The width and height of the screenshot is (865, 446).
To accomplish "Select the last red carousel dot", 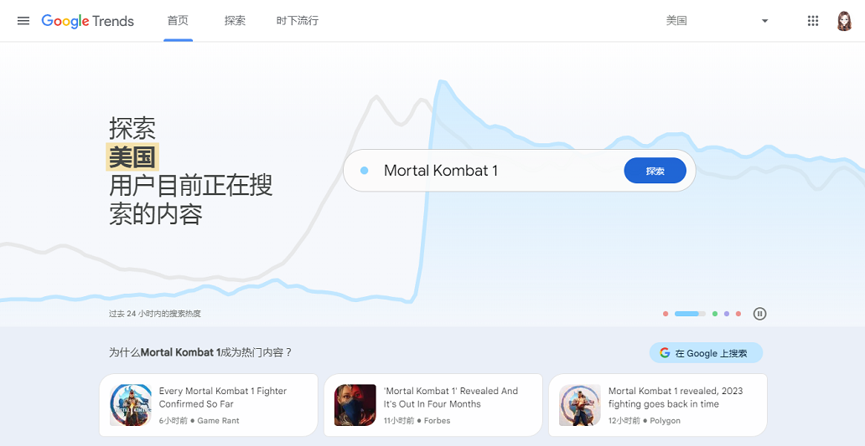I will pos(738,314).
